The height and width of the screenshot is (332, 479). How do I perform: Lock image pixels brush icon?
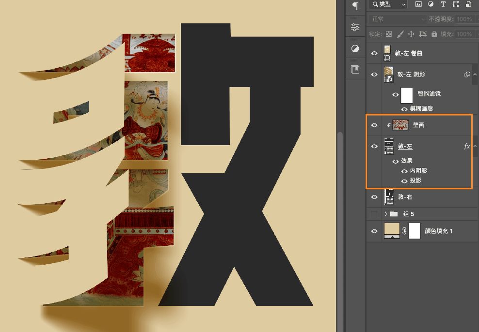click(x=400, y=34)
